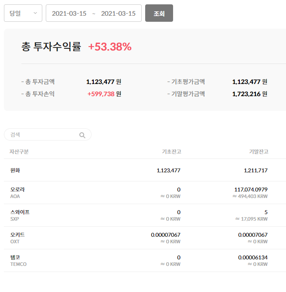Viewport: 286px width, 292px height.
Task: Click the ≈ 17,095 KRW value
Action: [251, 219]
